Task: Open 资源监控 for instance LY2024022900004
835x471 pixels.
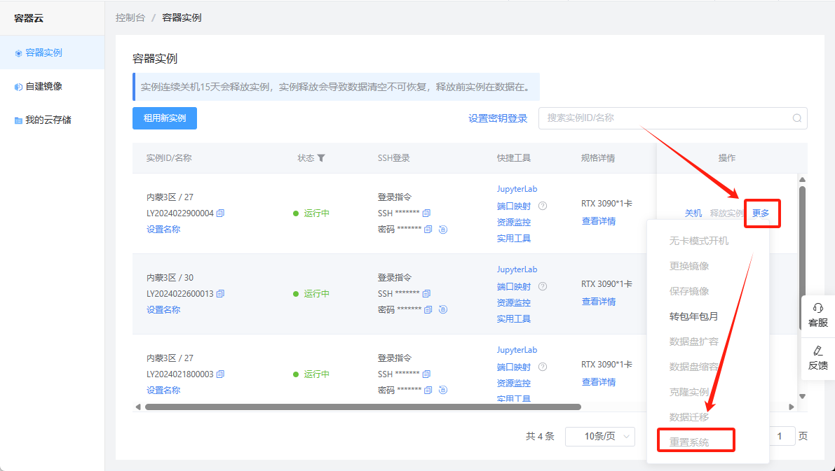Action: [514, 223]
